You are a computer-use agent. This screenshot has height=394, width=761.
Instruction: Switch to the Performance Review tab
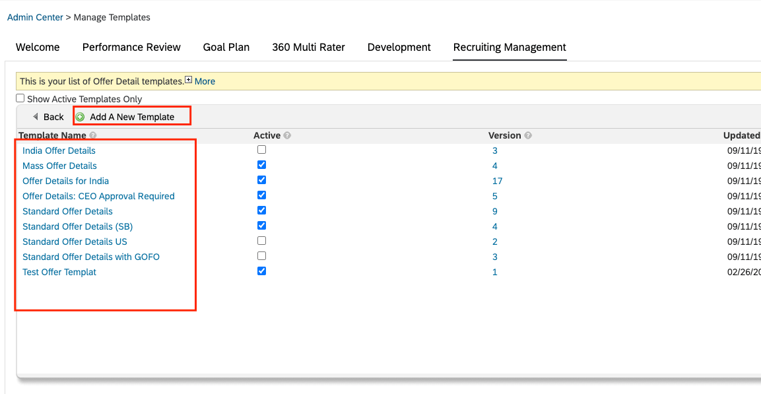point(131,47)
